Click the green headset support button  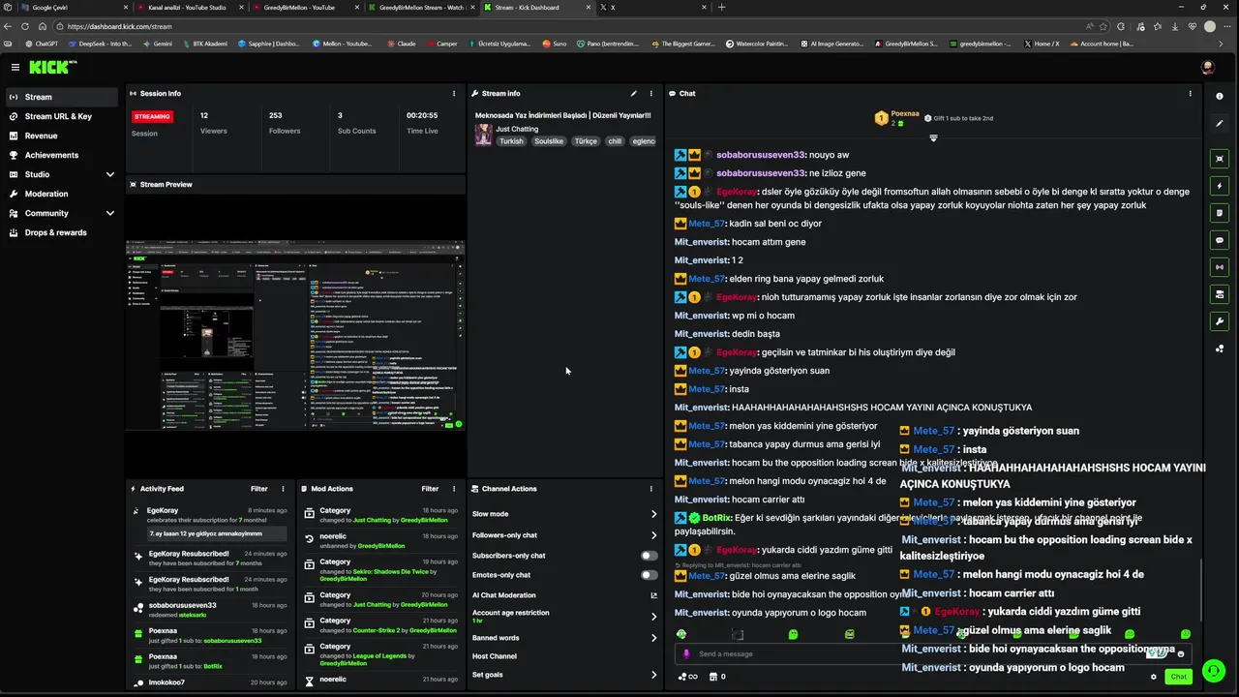coord(1213,671)
